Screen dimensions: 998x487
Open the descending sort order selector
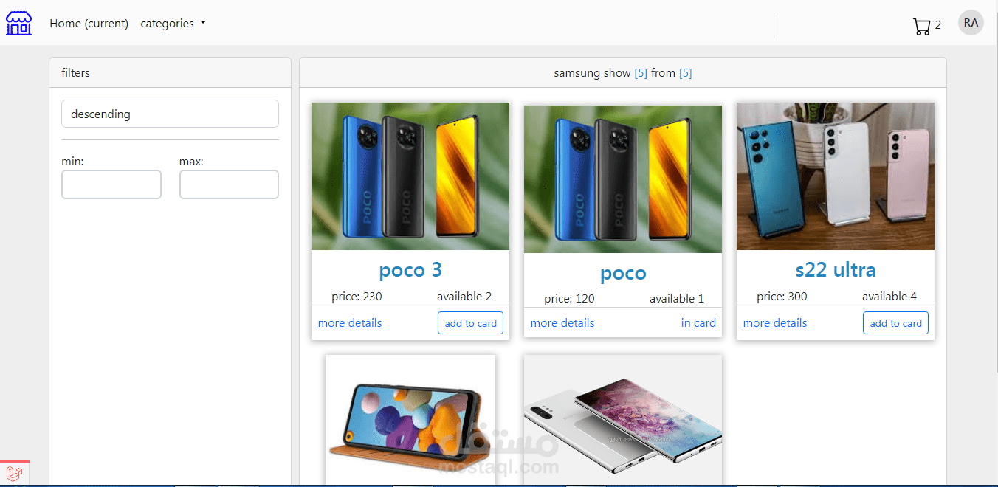tap(170, 114)
